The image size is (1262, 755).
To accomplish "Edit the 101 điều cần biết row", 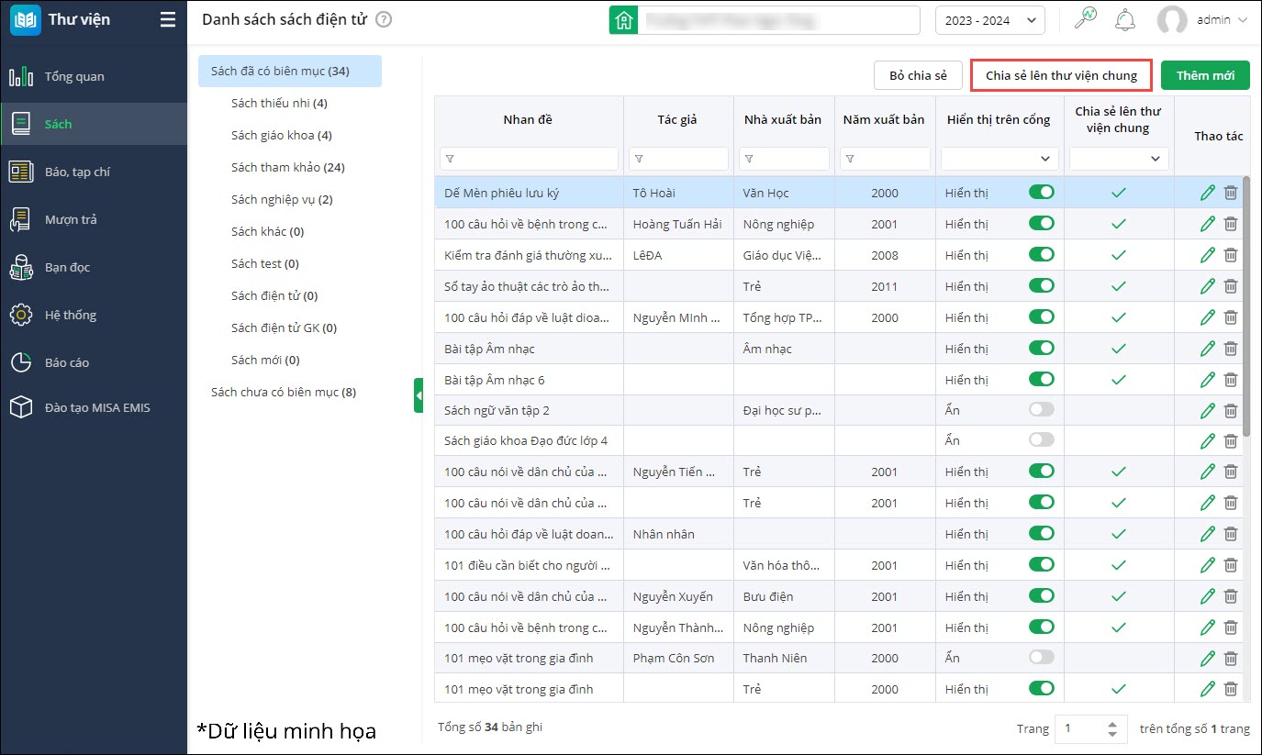I will (1208, 565).
